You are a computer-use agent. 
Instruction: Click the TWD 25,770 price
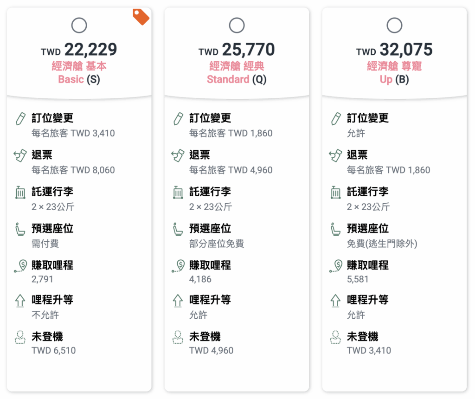pyautogui.click(x=237, y=50)
